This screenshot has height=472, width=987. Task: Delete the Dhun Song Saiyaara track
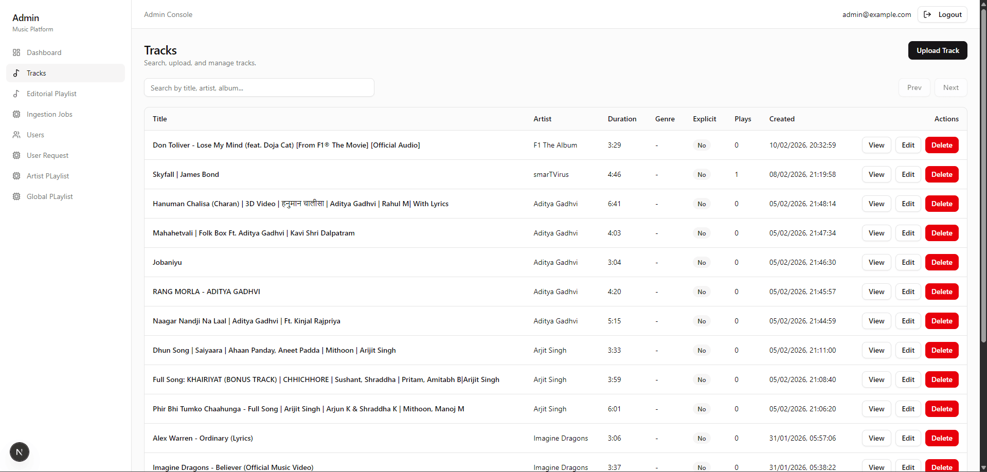tap(942, 350)
